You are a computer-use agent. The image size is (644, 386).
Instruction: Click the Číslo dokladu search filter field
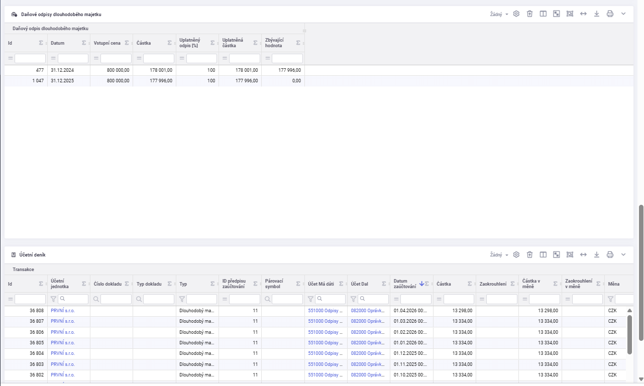pos(116,299)
